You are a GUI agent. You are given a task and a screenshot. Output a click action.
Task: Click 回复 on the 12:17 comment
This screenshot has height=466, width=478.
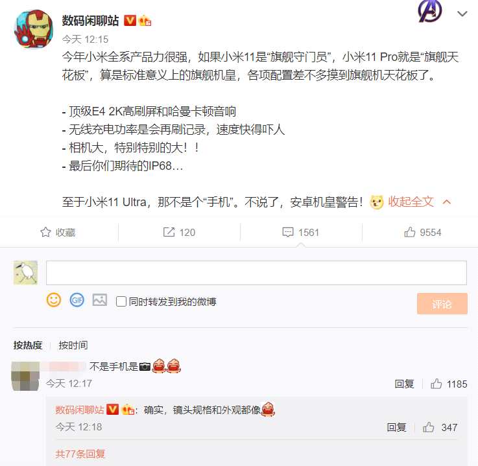tap(404, 384)
